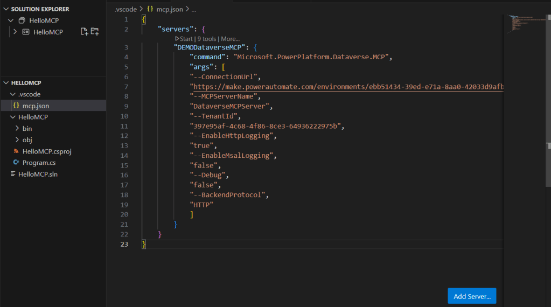The width and height of the screenshot is (551, 307).
Task: Collapse the Solution Explorer section header
Action: 6,9
